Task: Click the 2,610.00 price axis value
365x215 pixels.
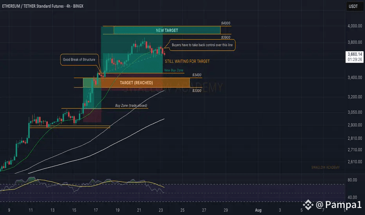Action: tap(355, 161)
